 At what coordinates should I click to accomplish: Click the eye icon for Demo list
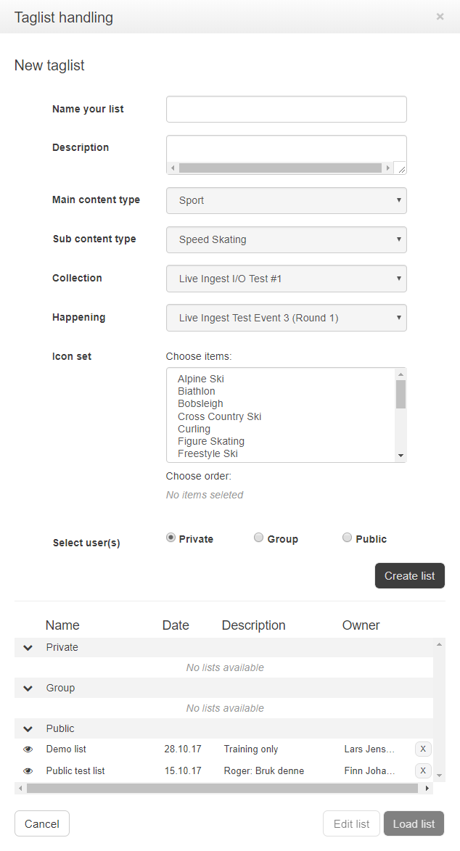[28, 749]
